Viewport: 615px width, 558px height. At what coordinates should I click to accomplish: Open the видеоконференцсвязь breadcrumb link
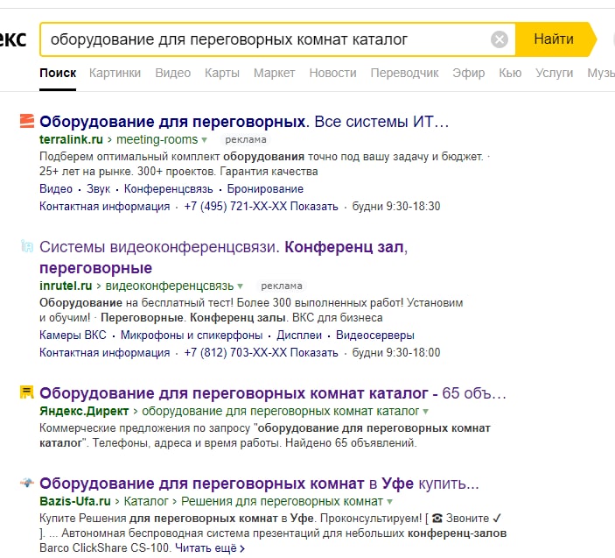[170, 286]
